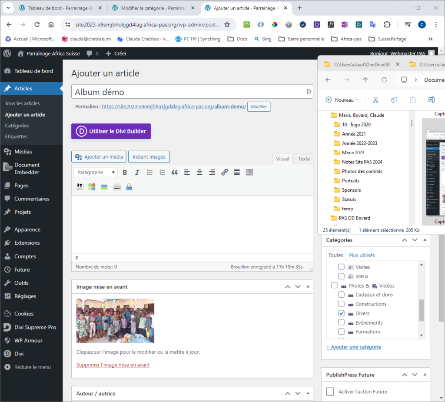This screenshot has height=402, width=445.
Task: Switch to the Texte editor tab
Action: coord(304,159)
